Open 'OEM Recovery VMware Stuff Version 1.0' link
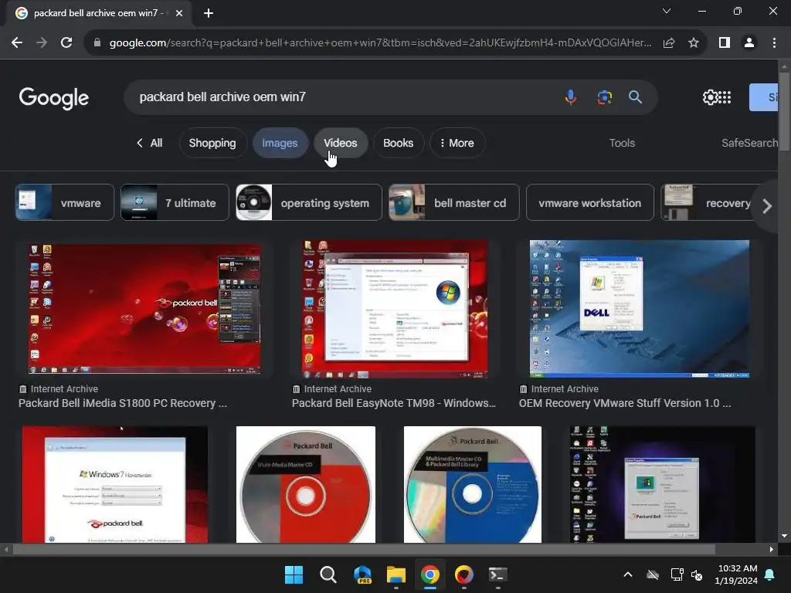 click(625, 403)
